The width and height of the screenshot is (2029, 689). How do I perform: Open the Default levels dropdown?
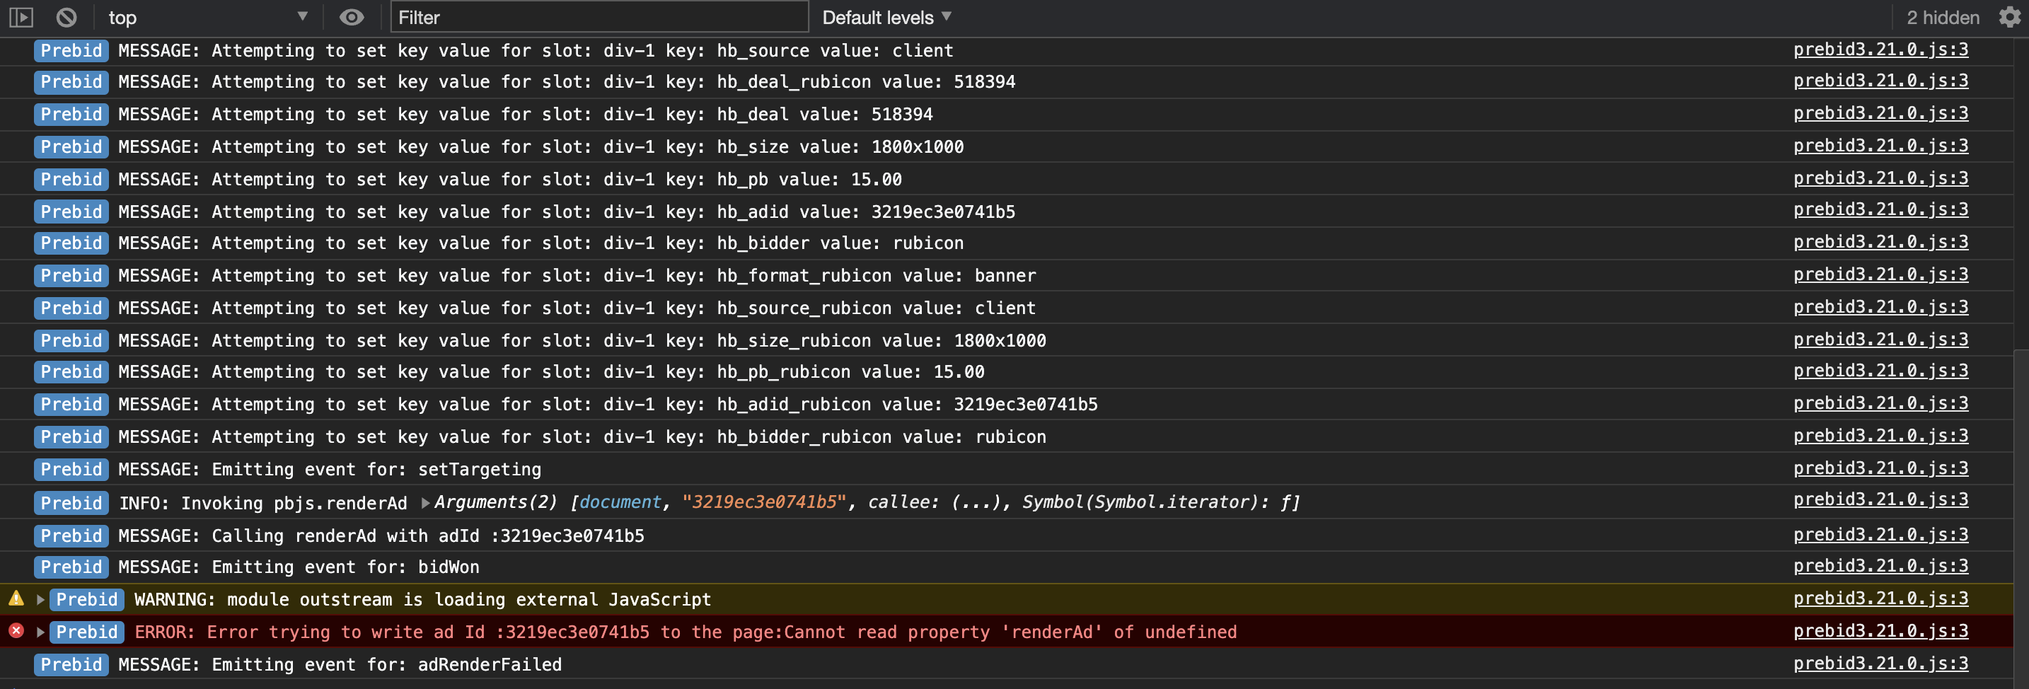887,16
